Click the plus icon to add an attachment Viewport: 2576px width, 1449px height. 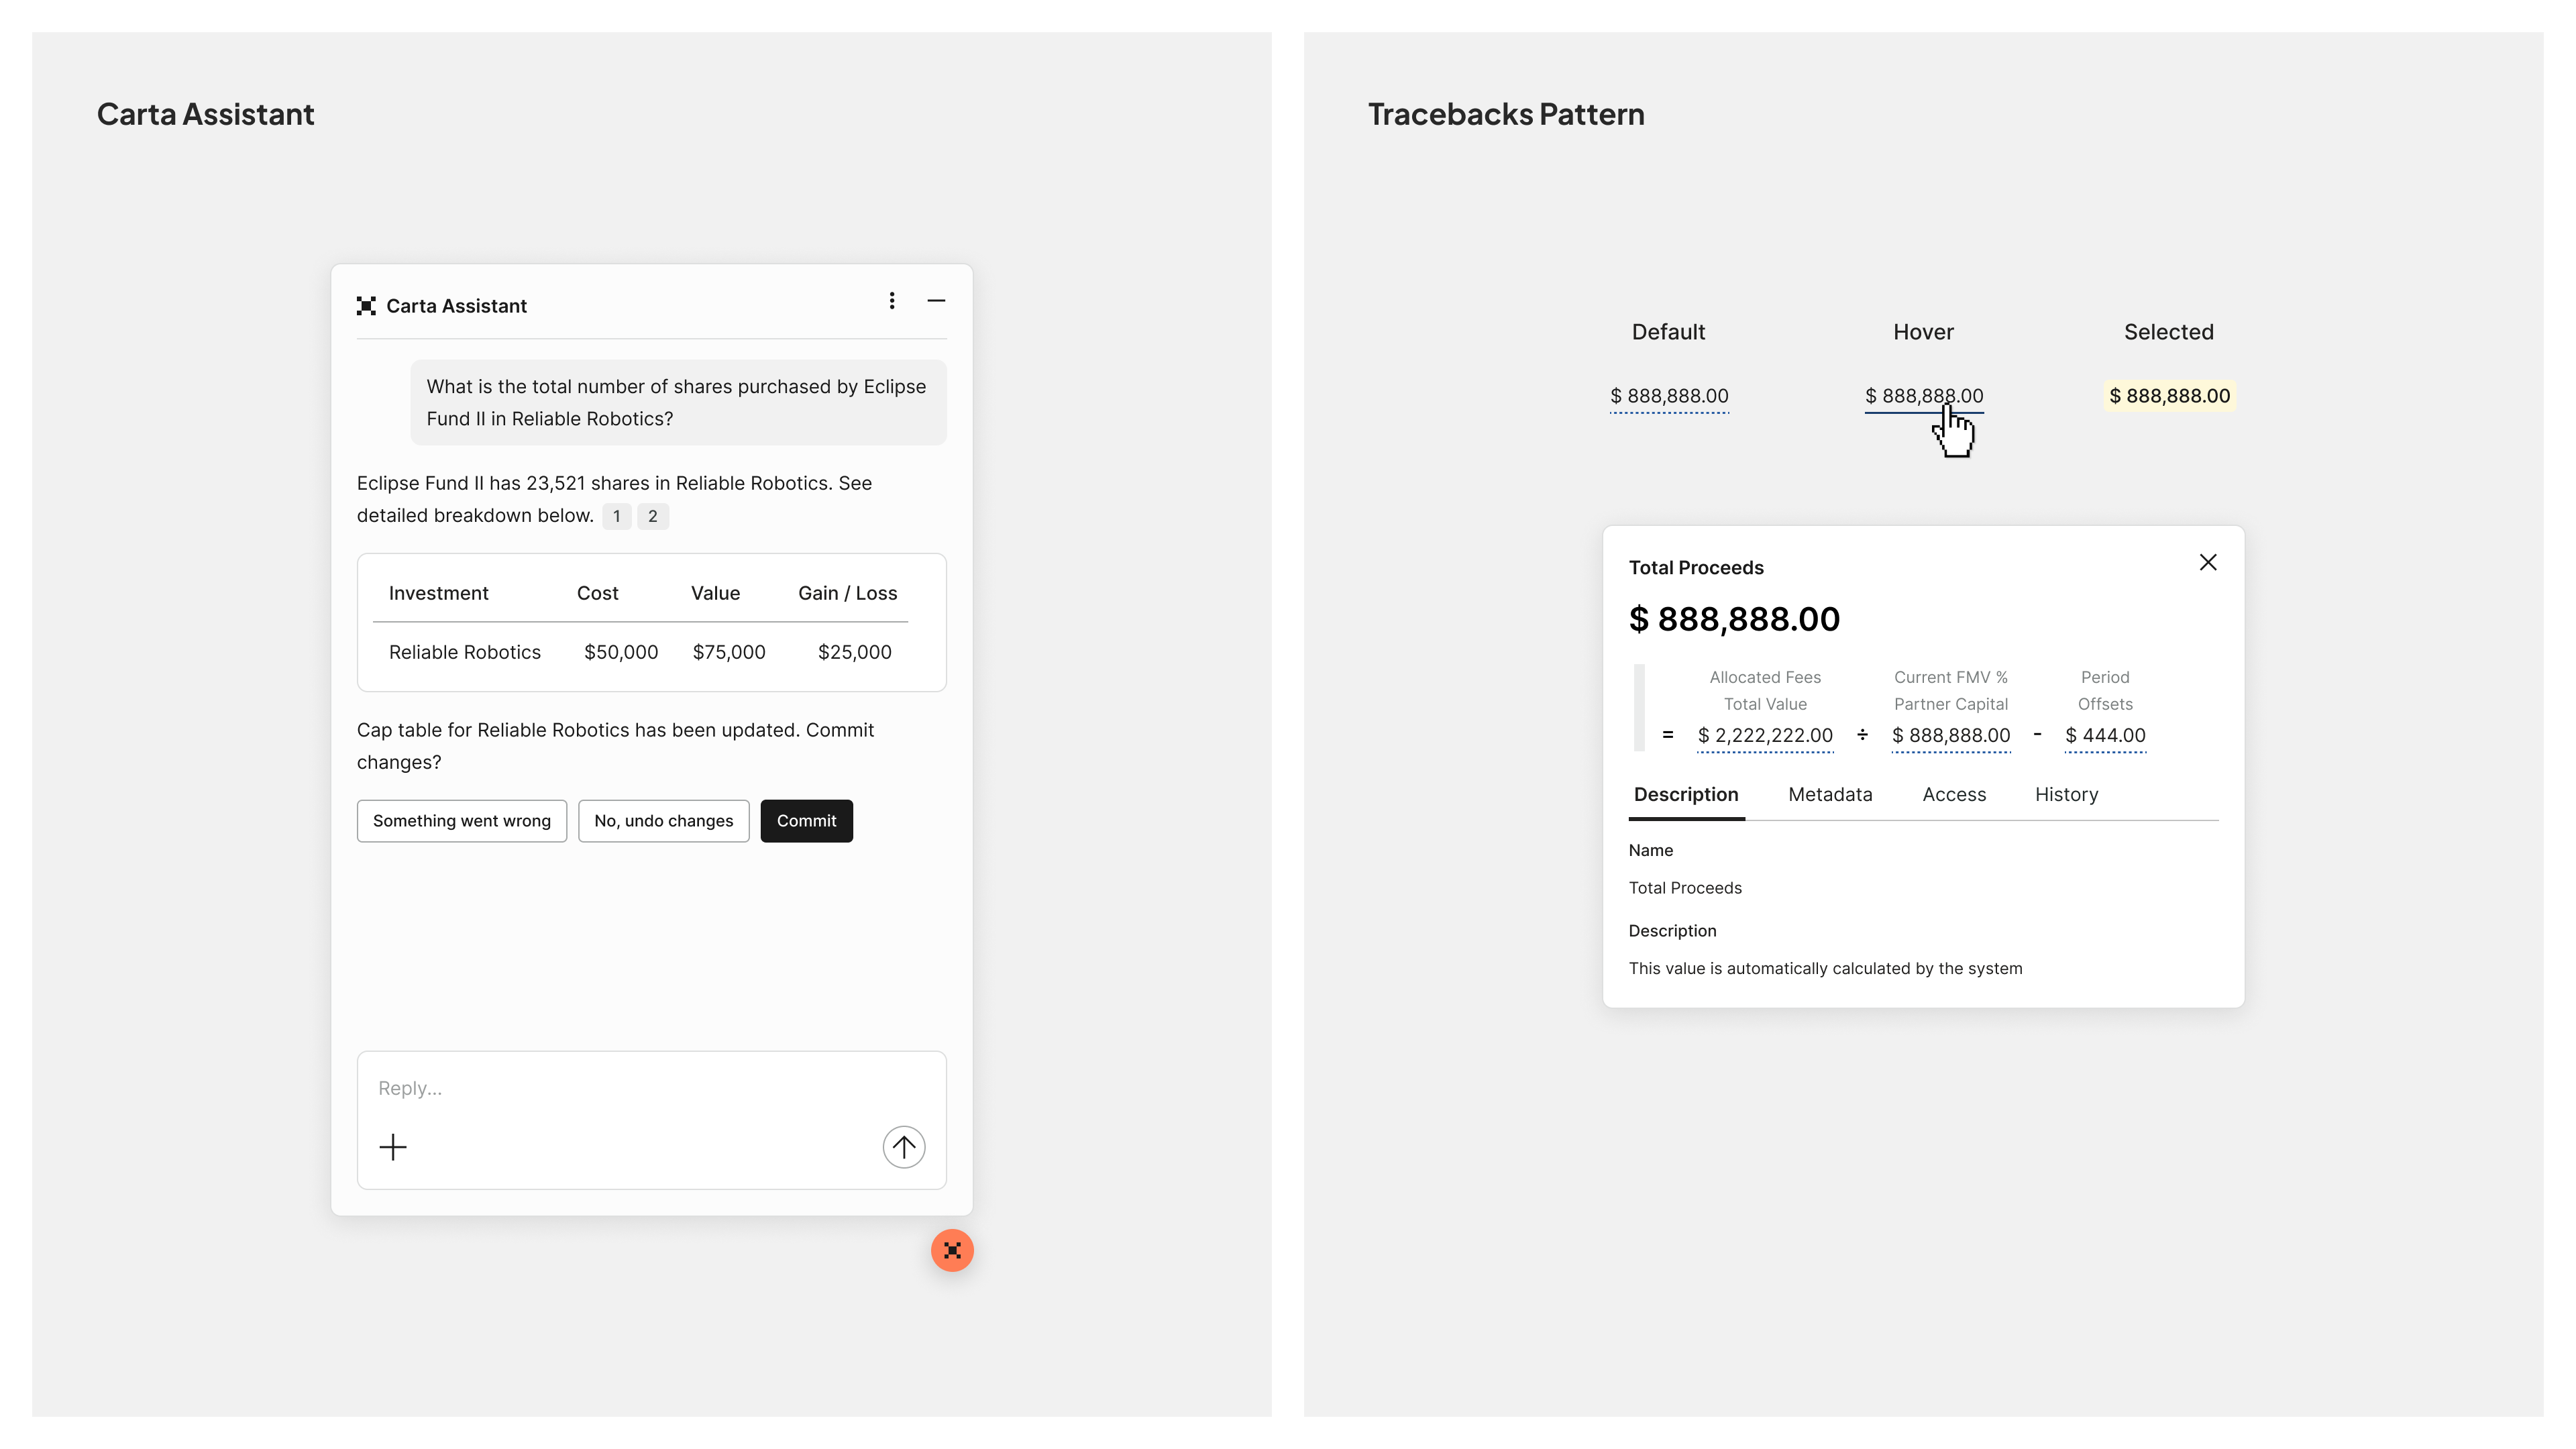click(393, 1147)
